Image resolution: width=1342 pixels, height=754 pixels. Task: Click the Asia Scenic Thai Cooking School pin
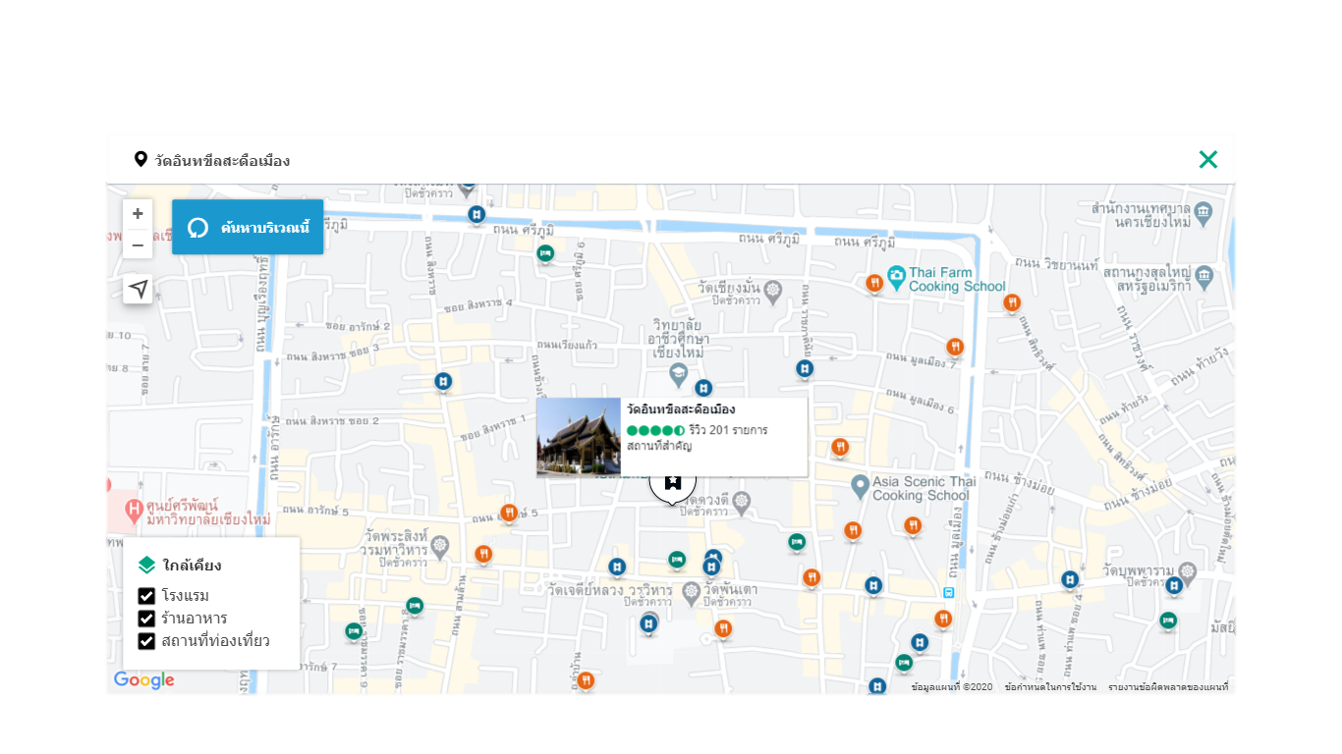[860, 486]
